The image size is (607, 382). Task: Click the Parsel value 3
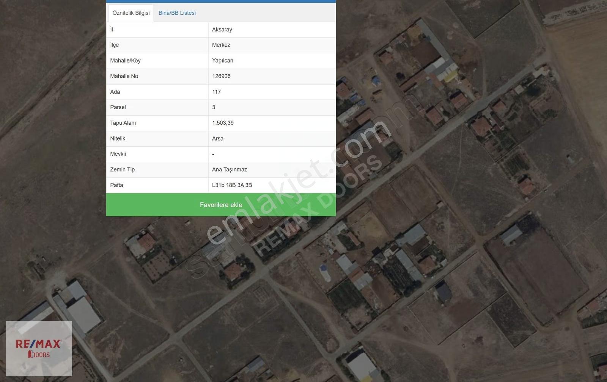click(214, 107)
